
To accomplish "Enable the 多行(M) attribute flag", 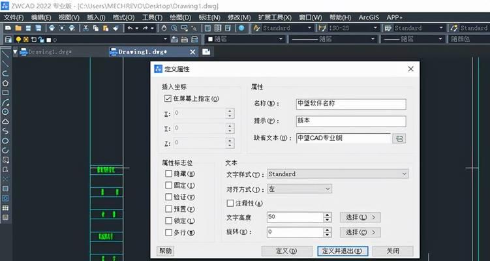I will pyautogui.click(x=168, y=232).
